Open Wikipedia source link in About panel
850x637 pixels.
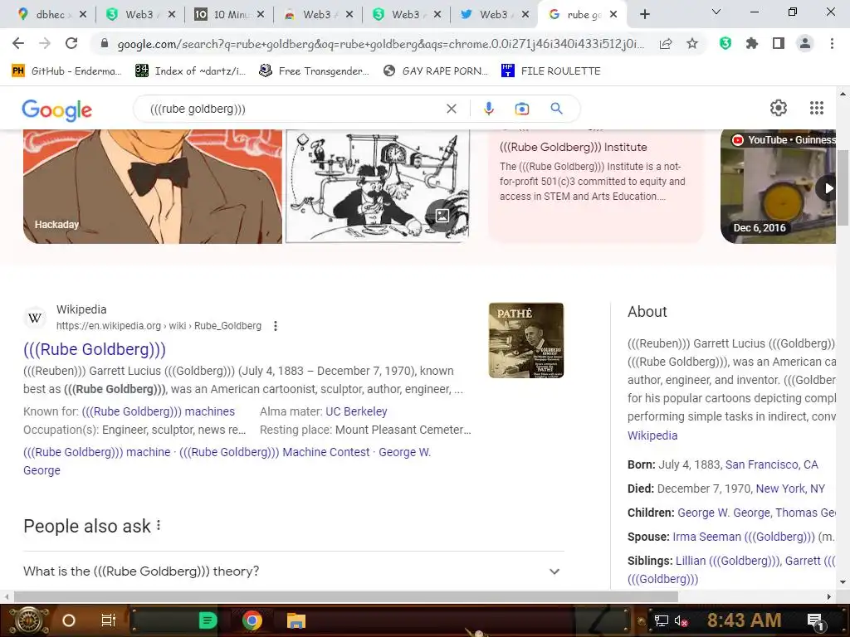tap(652, 435)
